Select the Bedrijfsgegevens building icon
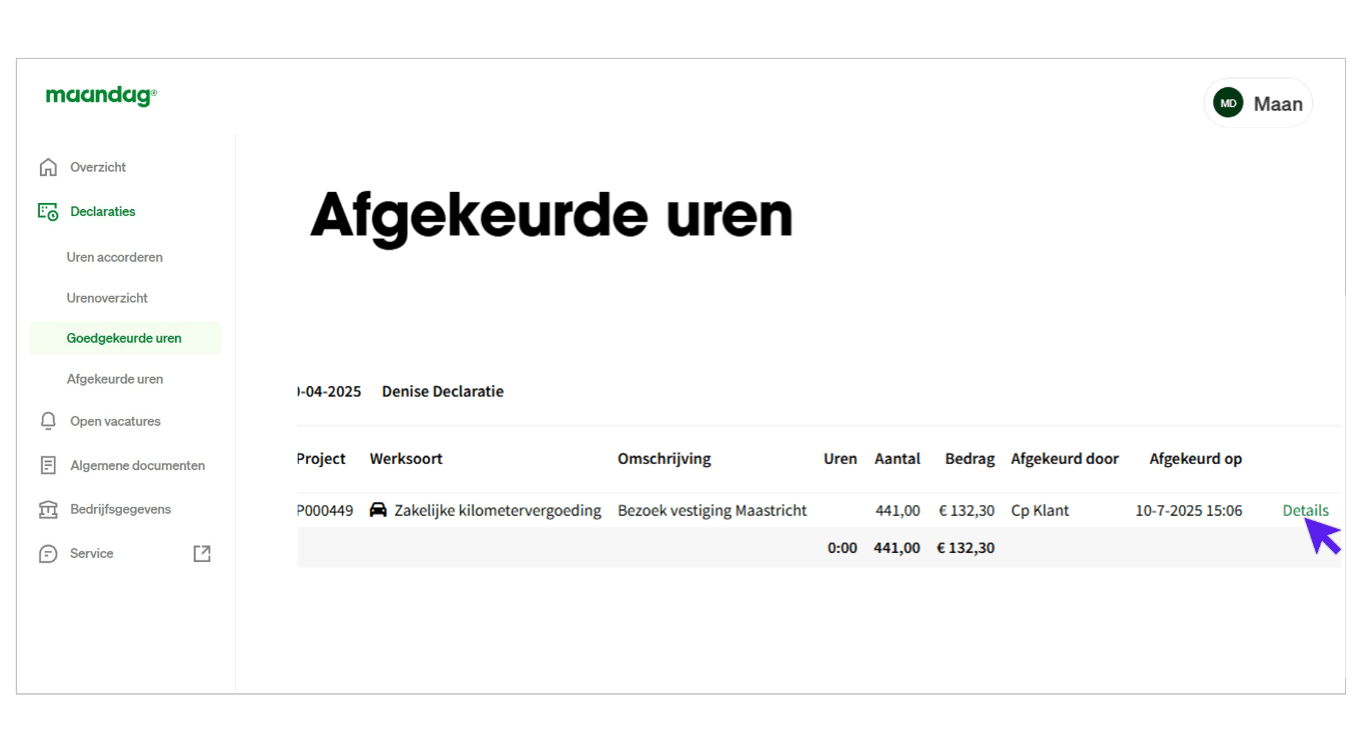Image resolution: width=1360 pixels, height=753 pixels. (x=48, y=509)
